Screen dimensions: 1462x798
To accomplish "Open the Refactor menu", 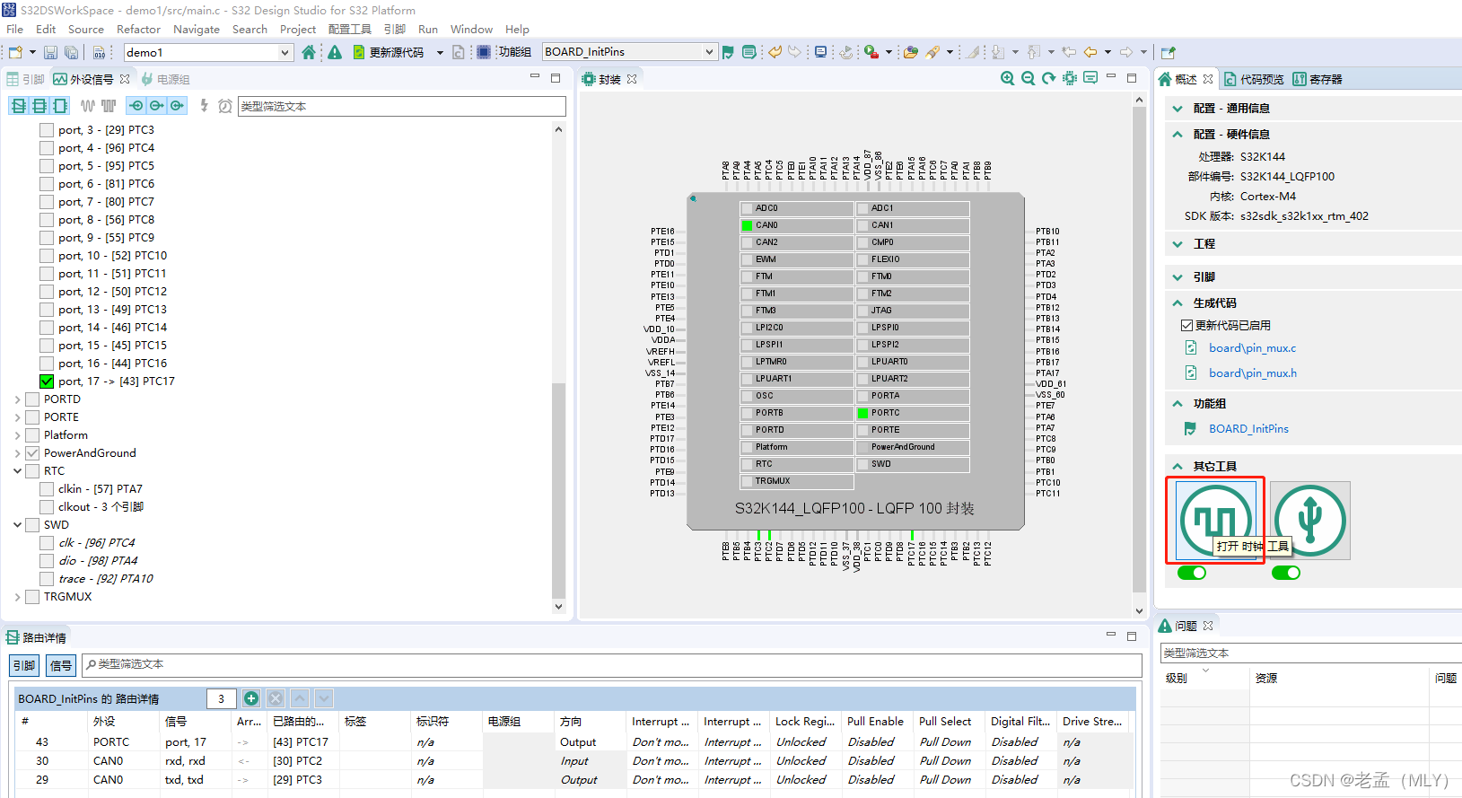I will coord(138,29).
